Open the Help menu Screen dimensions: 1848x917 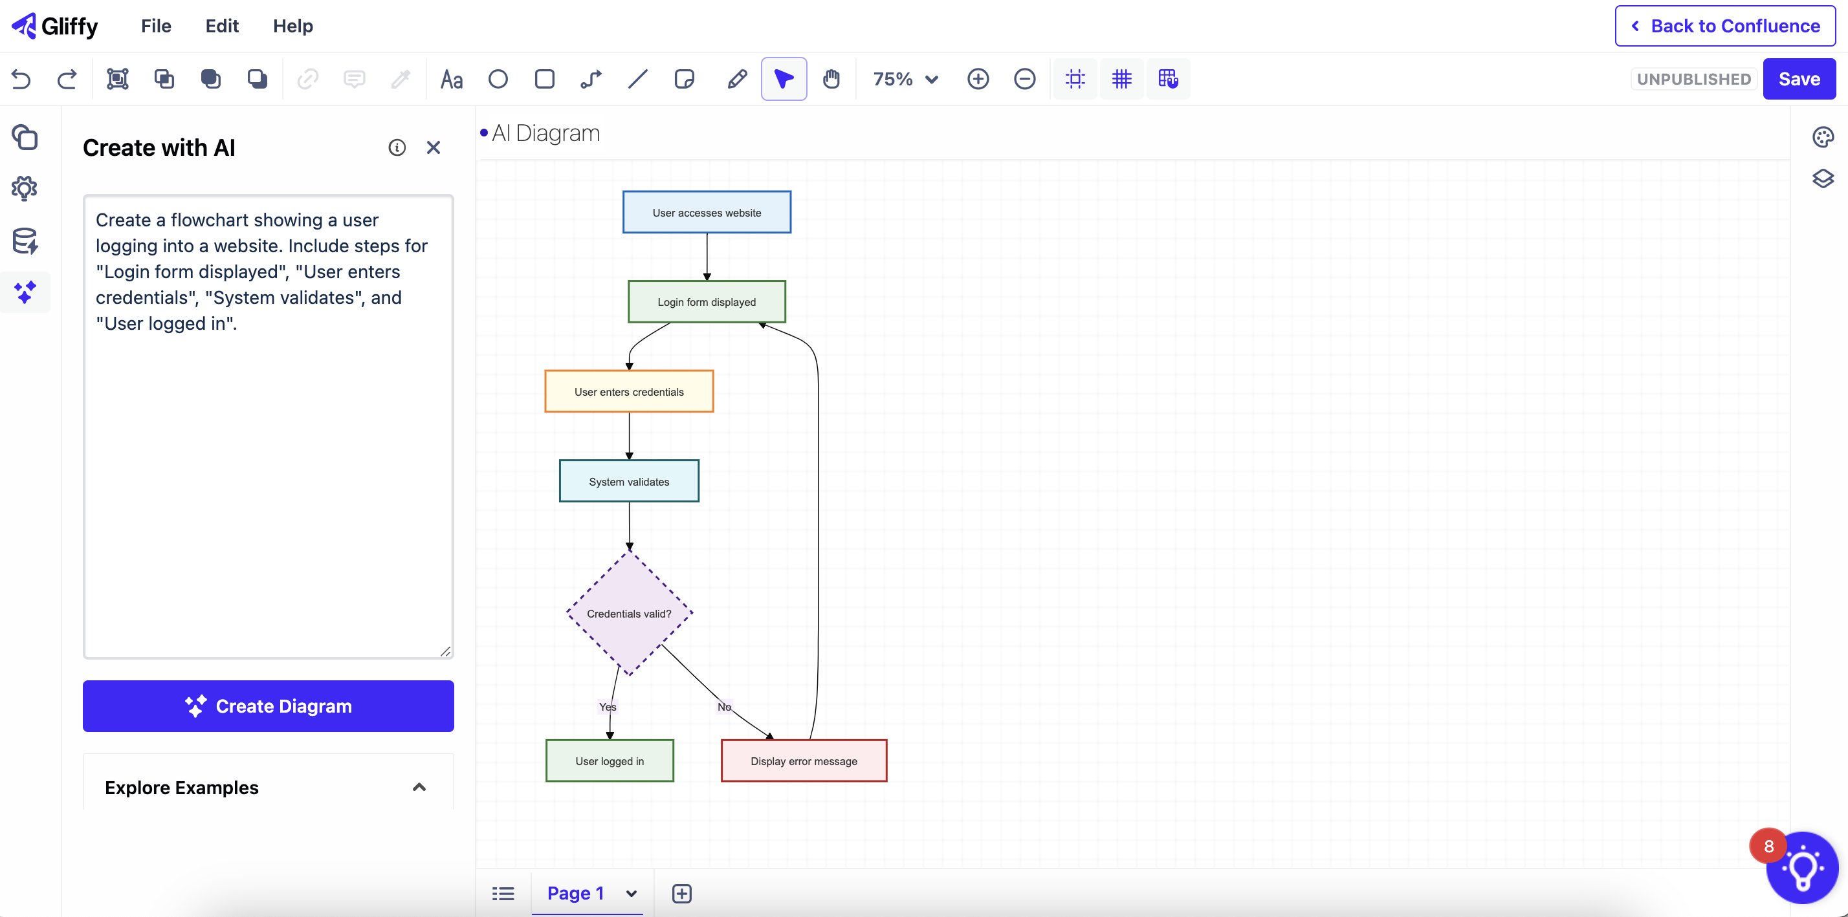click(x=292, y=26)
